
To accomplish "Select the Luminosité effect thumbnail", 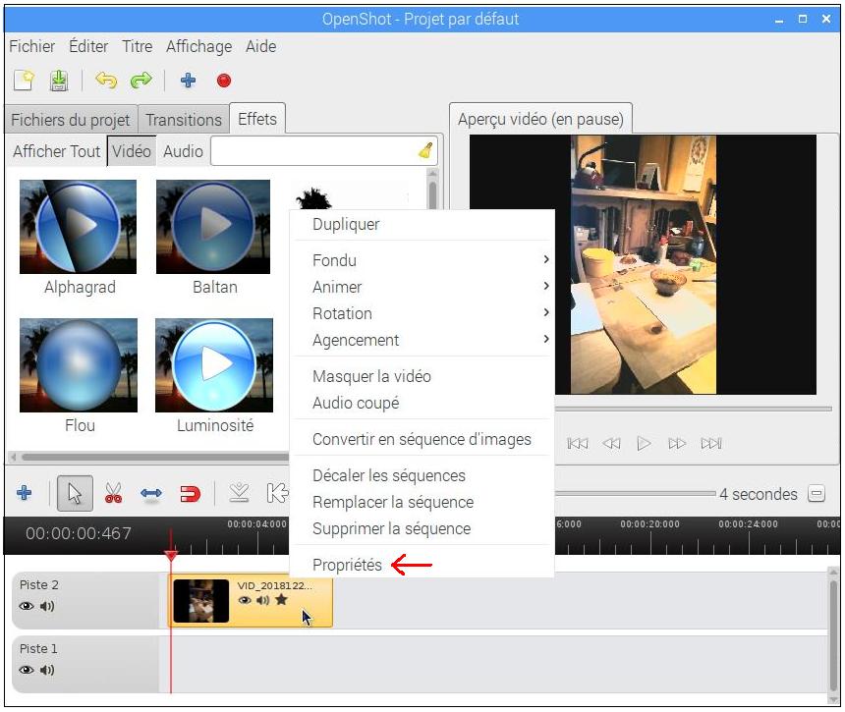I will click(214, 365).
